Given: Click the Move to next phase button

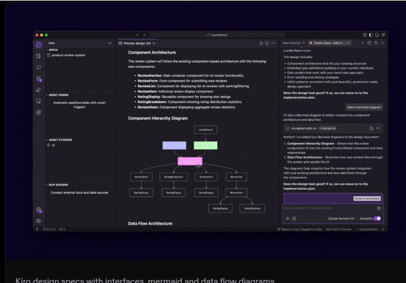Looking at the screenshot, I should [x=367, y=199].
